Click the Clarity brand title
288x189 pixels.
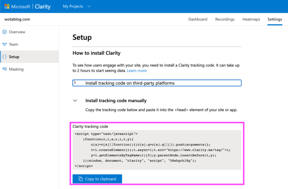[42, 6]
